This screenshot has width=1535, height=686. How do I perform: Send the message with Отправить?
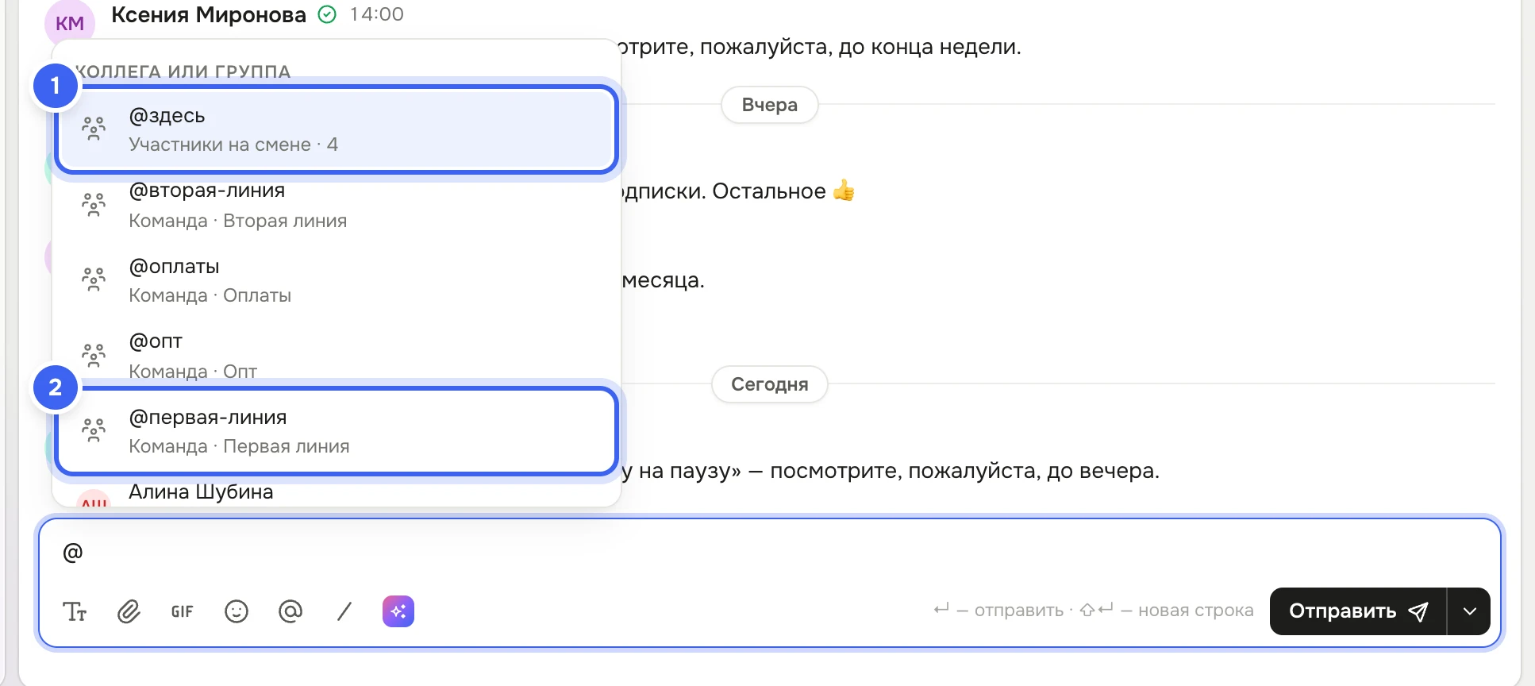coord(1358,611)
